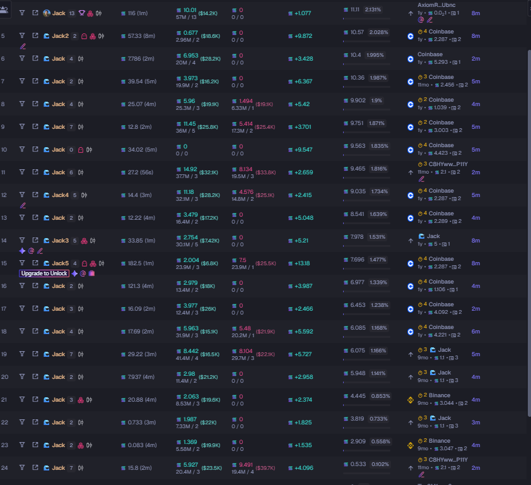Click the sold amount ($39.7K)
Screen dimensions: 531x485
coord(265,468)
